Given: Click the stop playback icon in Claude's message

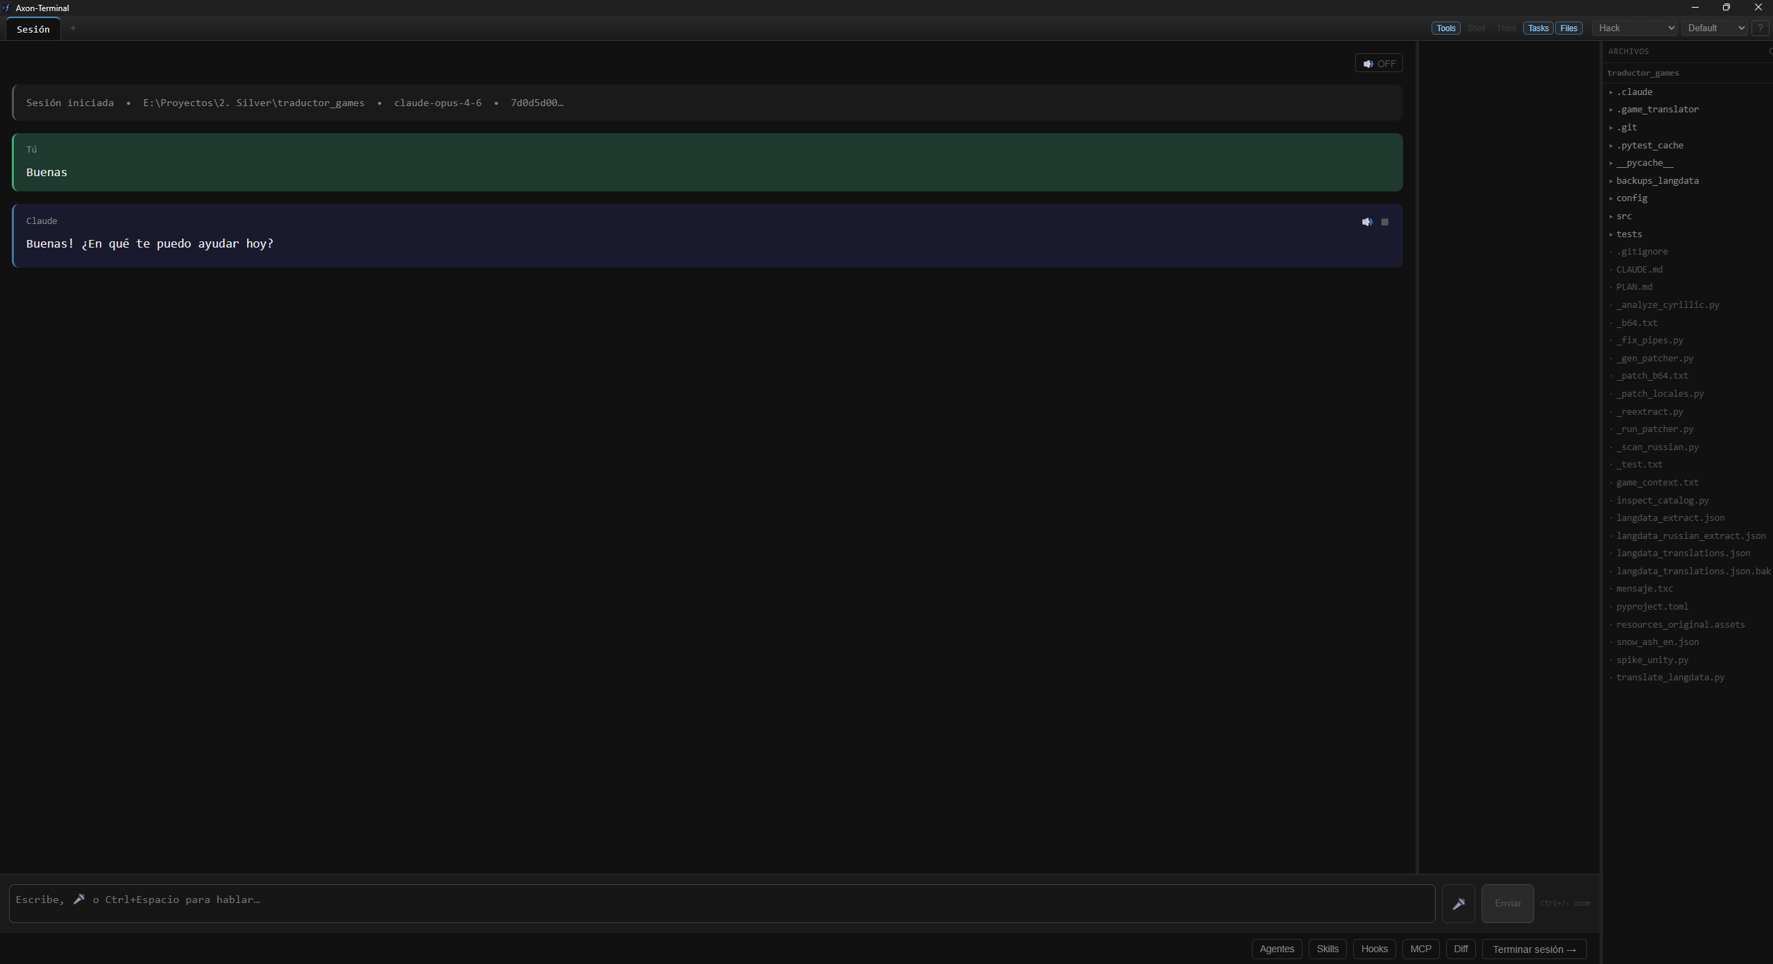Looking at the screenshot, I should point(1384,222).
